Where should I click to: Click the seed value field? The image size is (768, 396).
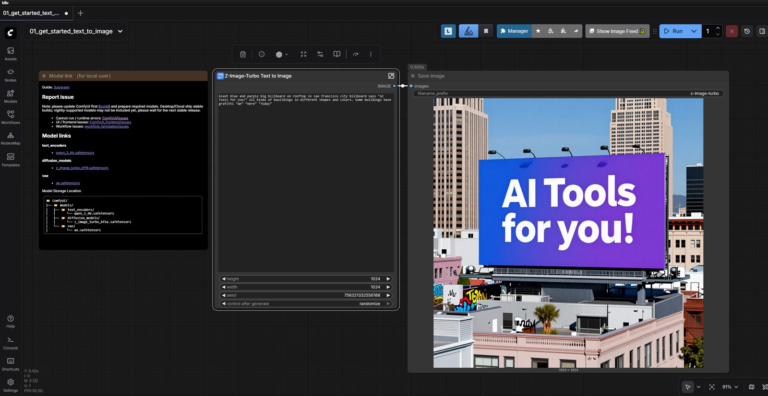[x=306, y=295]
